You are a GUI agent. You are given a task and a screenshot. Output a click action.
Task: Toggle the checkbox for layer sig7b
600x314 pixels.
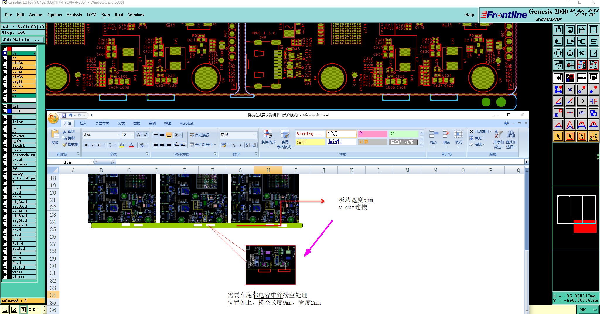(x=5, y=86)
